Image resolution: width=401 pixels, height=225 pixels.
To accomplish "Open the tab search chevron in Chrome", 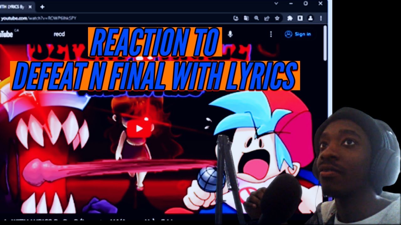I will (x=276, y=3).
